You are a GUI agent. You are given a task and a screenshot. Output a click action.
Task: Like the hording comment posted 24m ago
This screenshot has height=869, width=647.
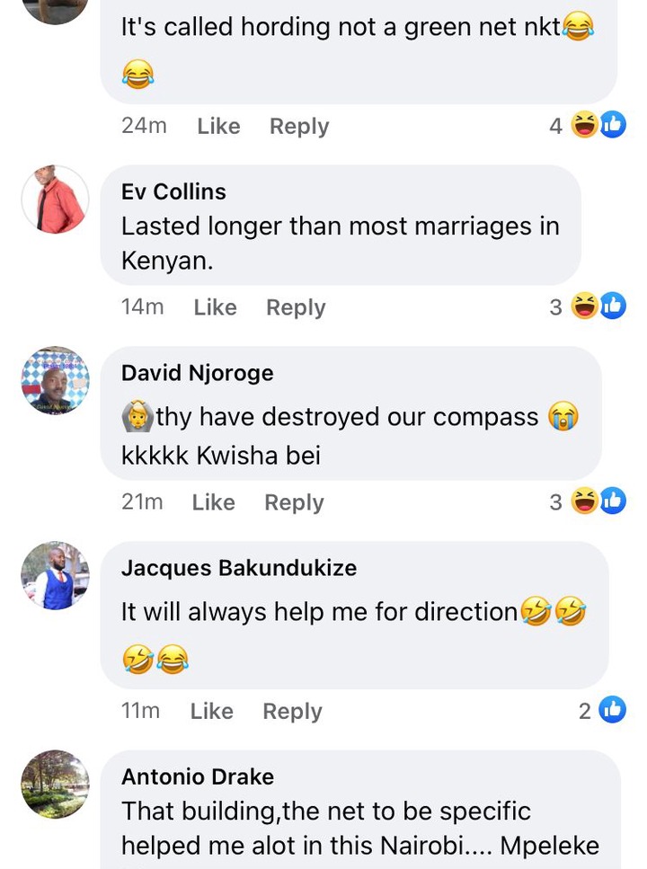pyautogui.click(x=218, y=127)
